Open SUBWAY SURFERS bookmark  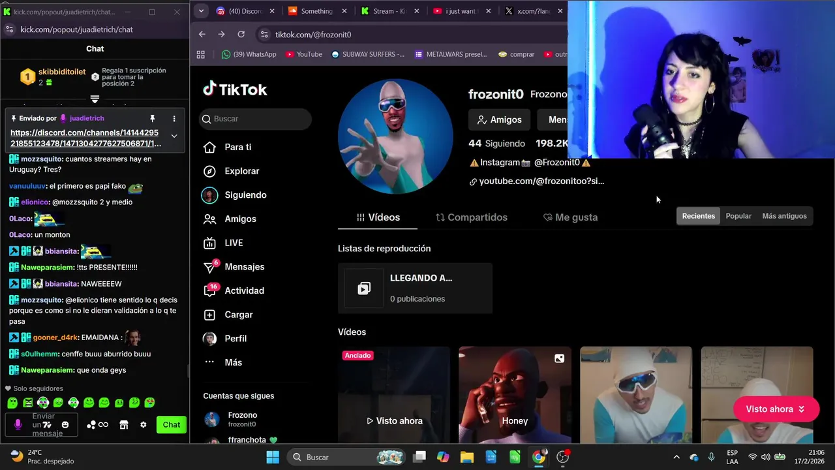point(368,54)
